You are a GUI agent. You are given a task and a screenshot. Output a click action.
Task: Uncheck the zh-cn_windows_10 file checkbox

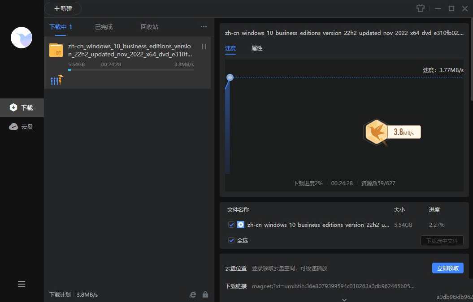point(231,225)
